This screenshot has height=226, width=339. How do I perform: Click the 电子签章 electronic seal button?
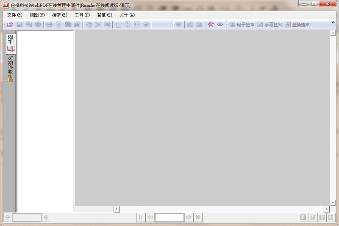coord(242,25)
